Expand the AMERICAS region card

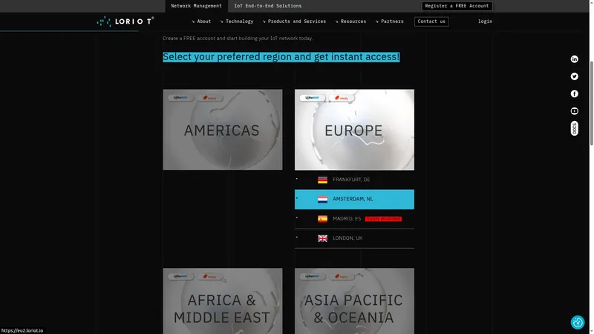(x=222, y=129)
